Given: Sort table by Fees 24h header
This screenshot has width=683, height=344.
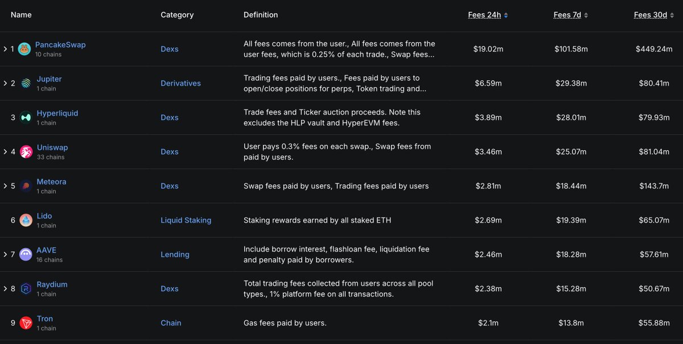Looking at the screenshot, I should point(484,15).
